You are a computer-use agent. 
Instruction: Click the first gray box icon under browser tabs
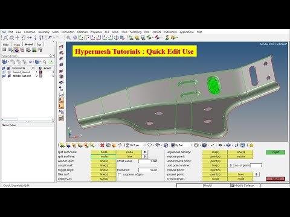pos(4,50)
